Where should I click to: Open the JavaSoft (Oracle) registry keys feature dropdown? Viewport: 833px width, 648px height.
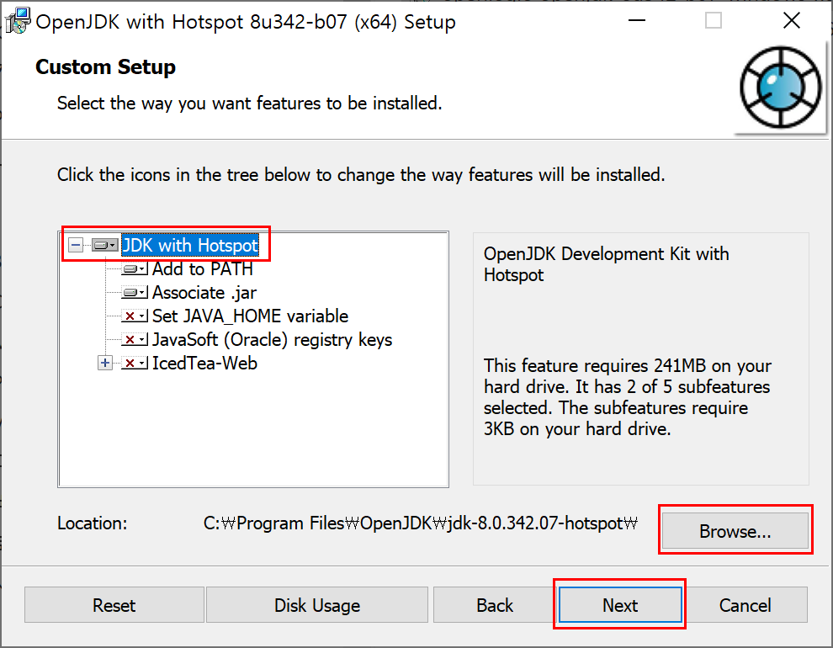pyautogui.click(x=135, y=340)
